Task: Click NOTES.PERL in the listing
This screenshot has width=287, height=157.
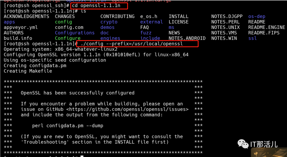Action: [x=226, y=22]
